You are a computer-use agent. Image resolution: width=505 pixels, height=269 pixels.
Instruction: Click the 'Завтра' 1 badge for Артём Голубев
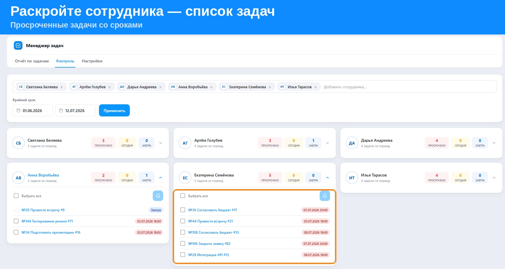pos(313,143)
